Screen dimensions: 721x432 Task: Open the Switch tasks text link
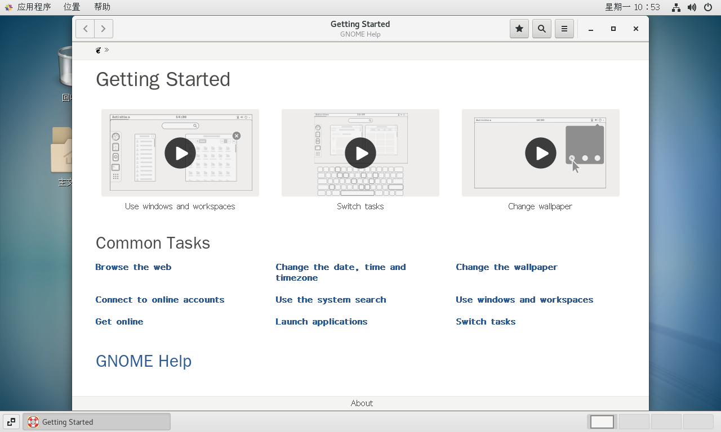(486, 322)
